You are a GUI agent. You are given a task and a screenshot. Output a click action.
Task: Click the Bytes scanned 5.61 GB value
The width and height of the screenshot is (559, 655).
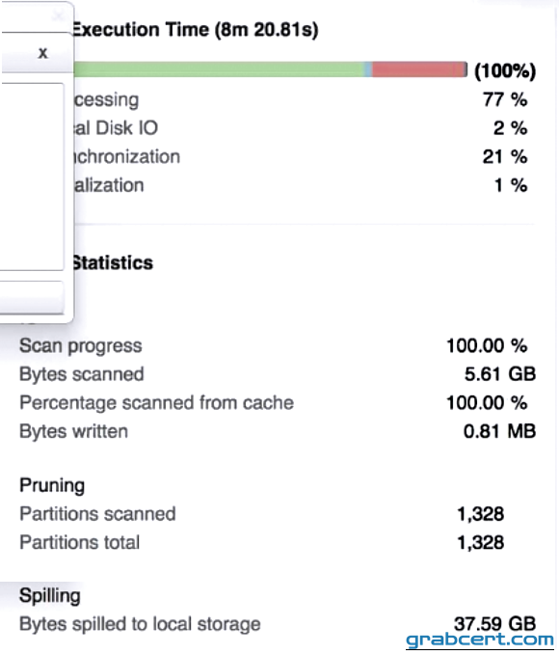pos(500,374)
